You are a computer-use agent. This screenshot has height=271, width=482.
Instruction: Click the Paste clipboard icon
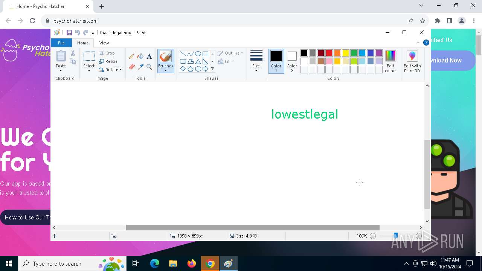click(x=61, y=56)
